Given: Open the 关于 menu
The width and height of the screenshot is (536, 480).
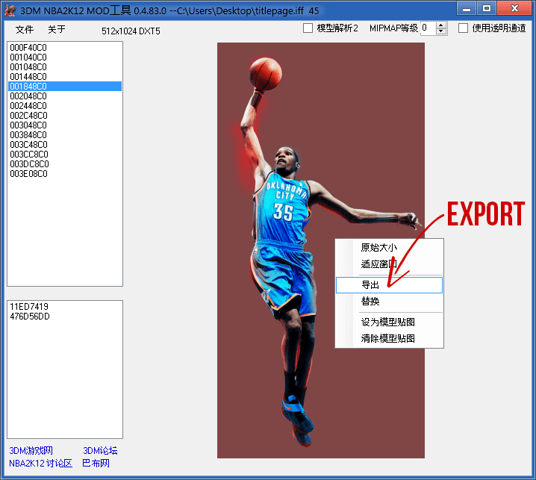Looking at the screenshot, I should [x=57, y=29].
